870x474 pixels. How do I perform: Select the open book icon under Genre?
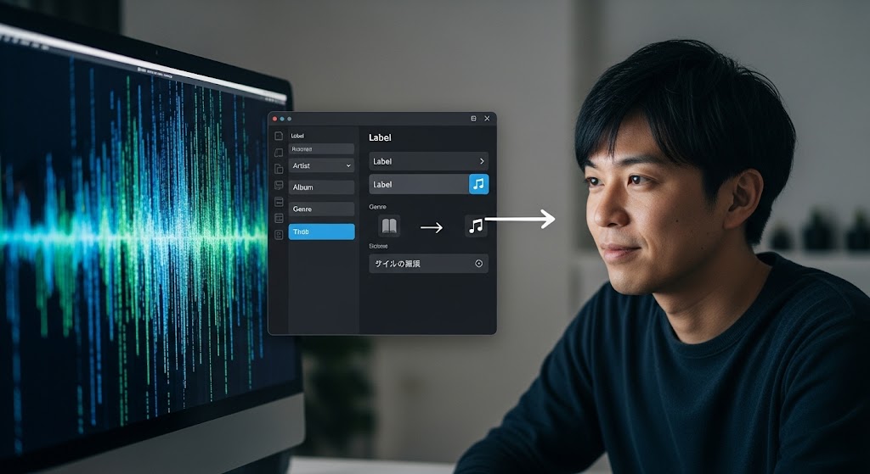click(x=389, y=226)
